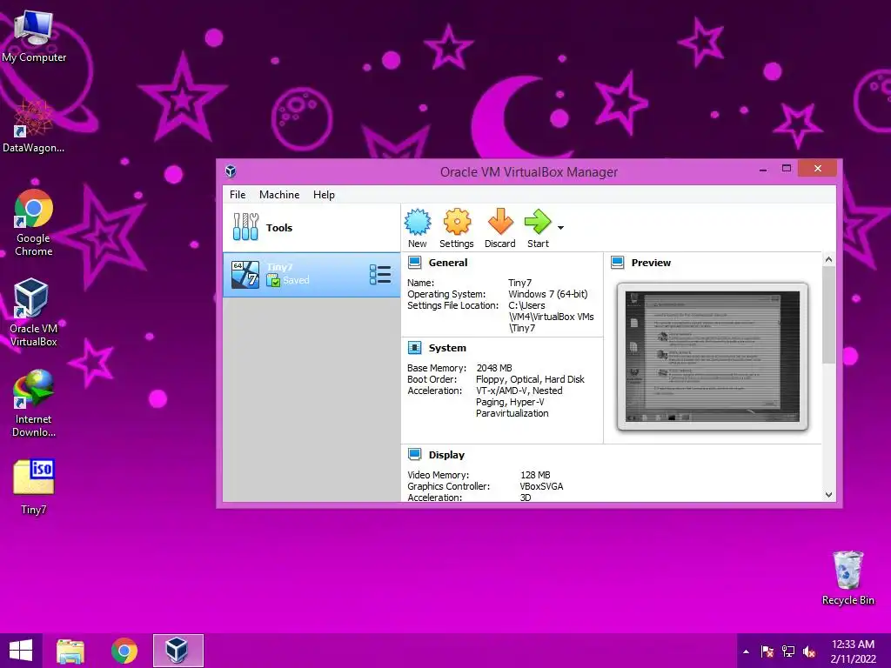Screen dimensions: 891x668
Task: Click the '128 MB' video memory value
Action: 535,475
